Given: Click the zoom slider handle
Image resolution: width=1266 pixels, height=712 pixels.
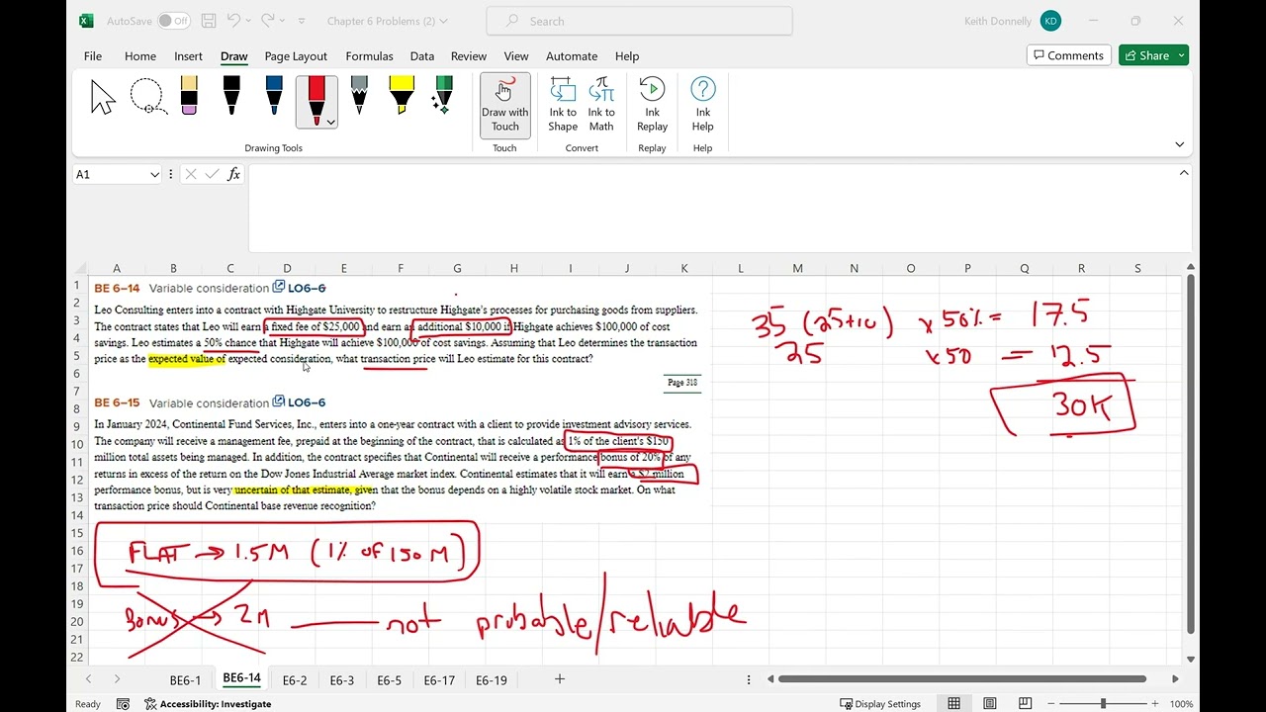Looking at the screenshot, I should [x=1103, y=704].
